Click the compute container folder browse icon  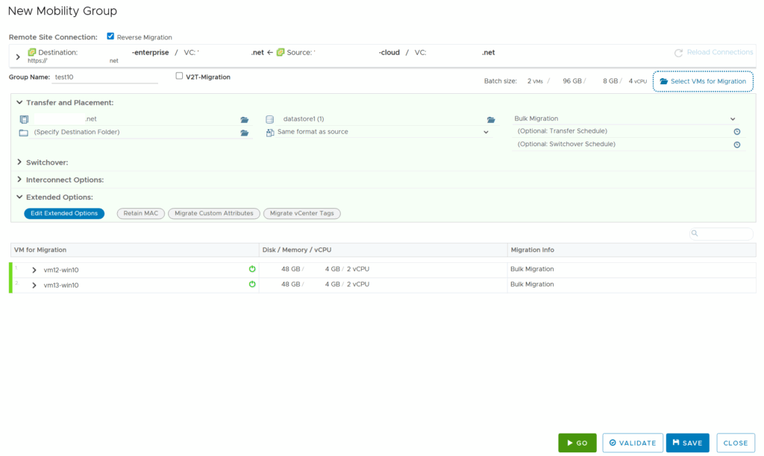coord(244,119)
